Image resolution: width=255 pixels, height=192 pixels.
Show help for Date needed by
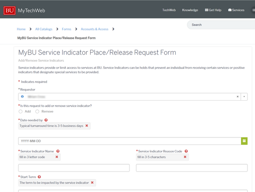[46, 120]
